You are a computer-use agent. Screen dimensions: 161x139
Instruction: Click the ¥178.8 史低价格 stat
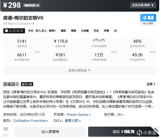pyautogui.click(x=60, y=43)
